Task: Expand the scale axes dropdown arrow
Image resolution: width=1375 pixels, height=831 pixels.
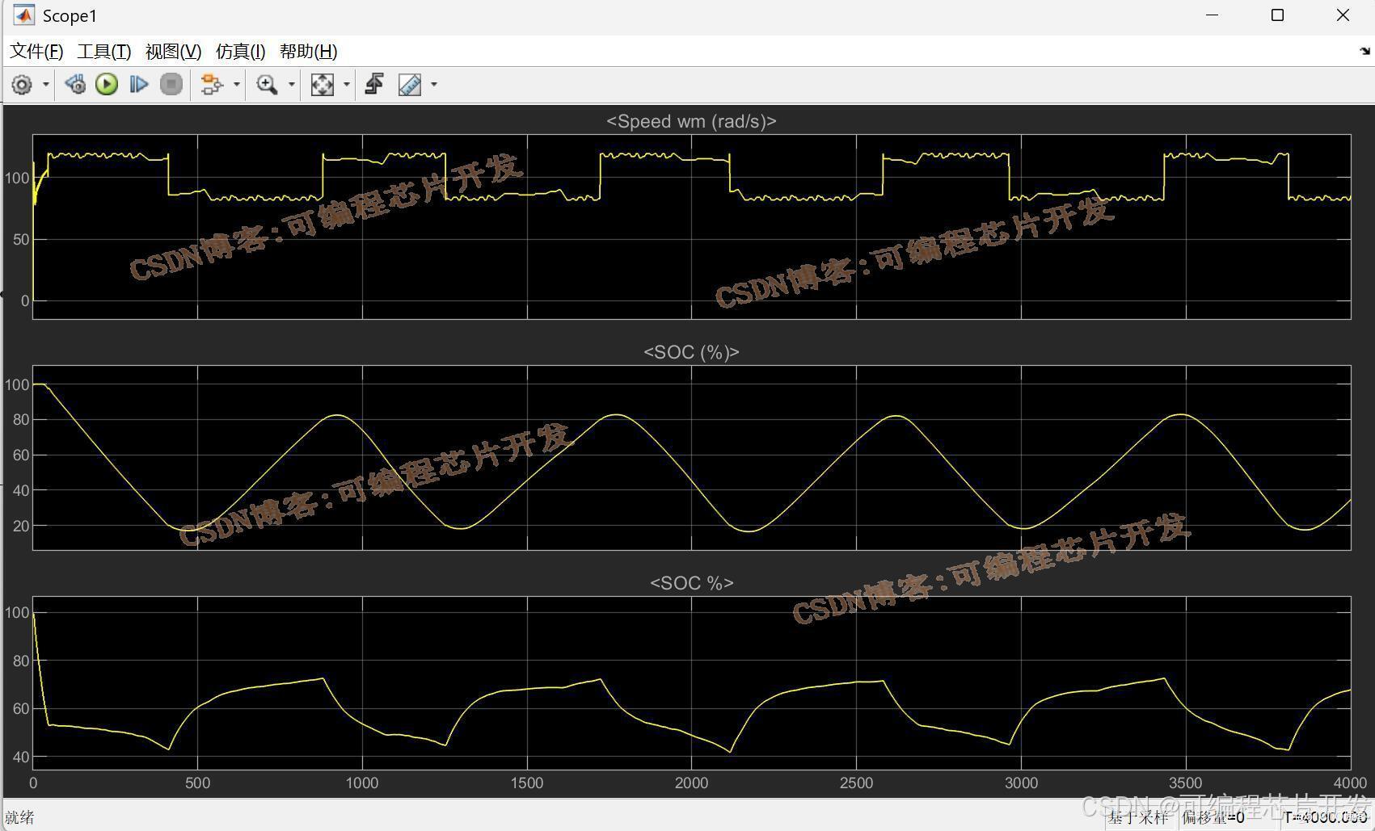Action: click(x=347, y=84)
